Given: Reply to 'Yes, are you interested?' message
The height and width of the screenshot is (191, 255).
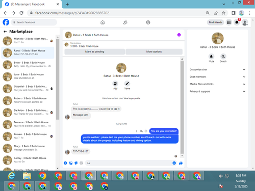Looking at the screenshot, I should click(141, 131).
